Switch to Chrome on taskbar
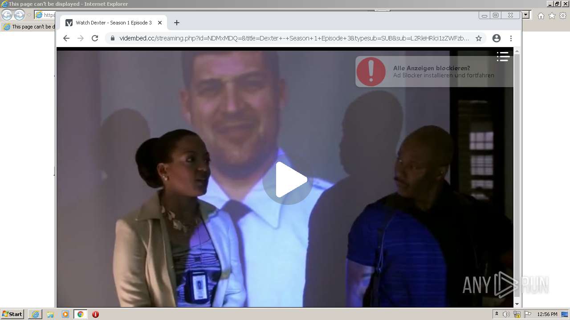 pyautogui.click(x=80, y=314)
